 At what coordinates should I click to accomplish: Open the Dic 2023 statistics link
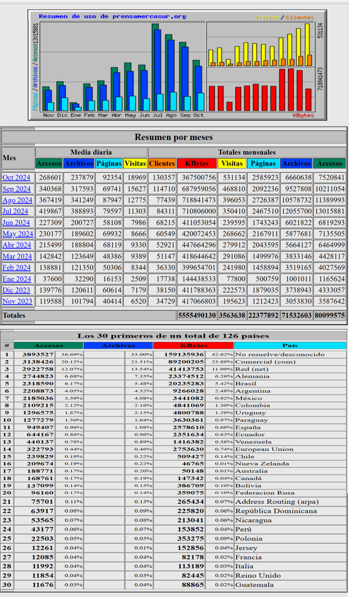click(x=16, y=290)
